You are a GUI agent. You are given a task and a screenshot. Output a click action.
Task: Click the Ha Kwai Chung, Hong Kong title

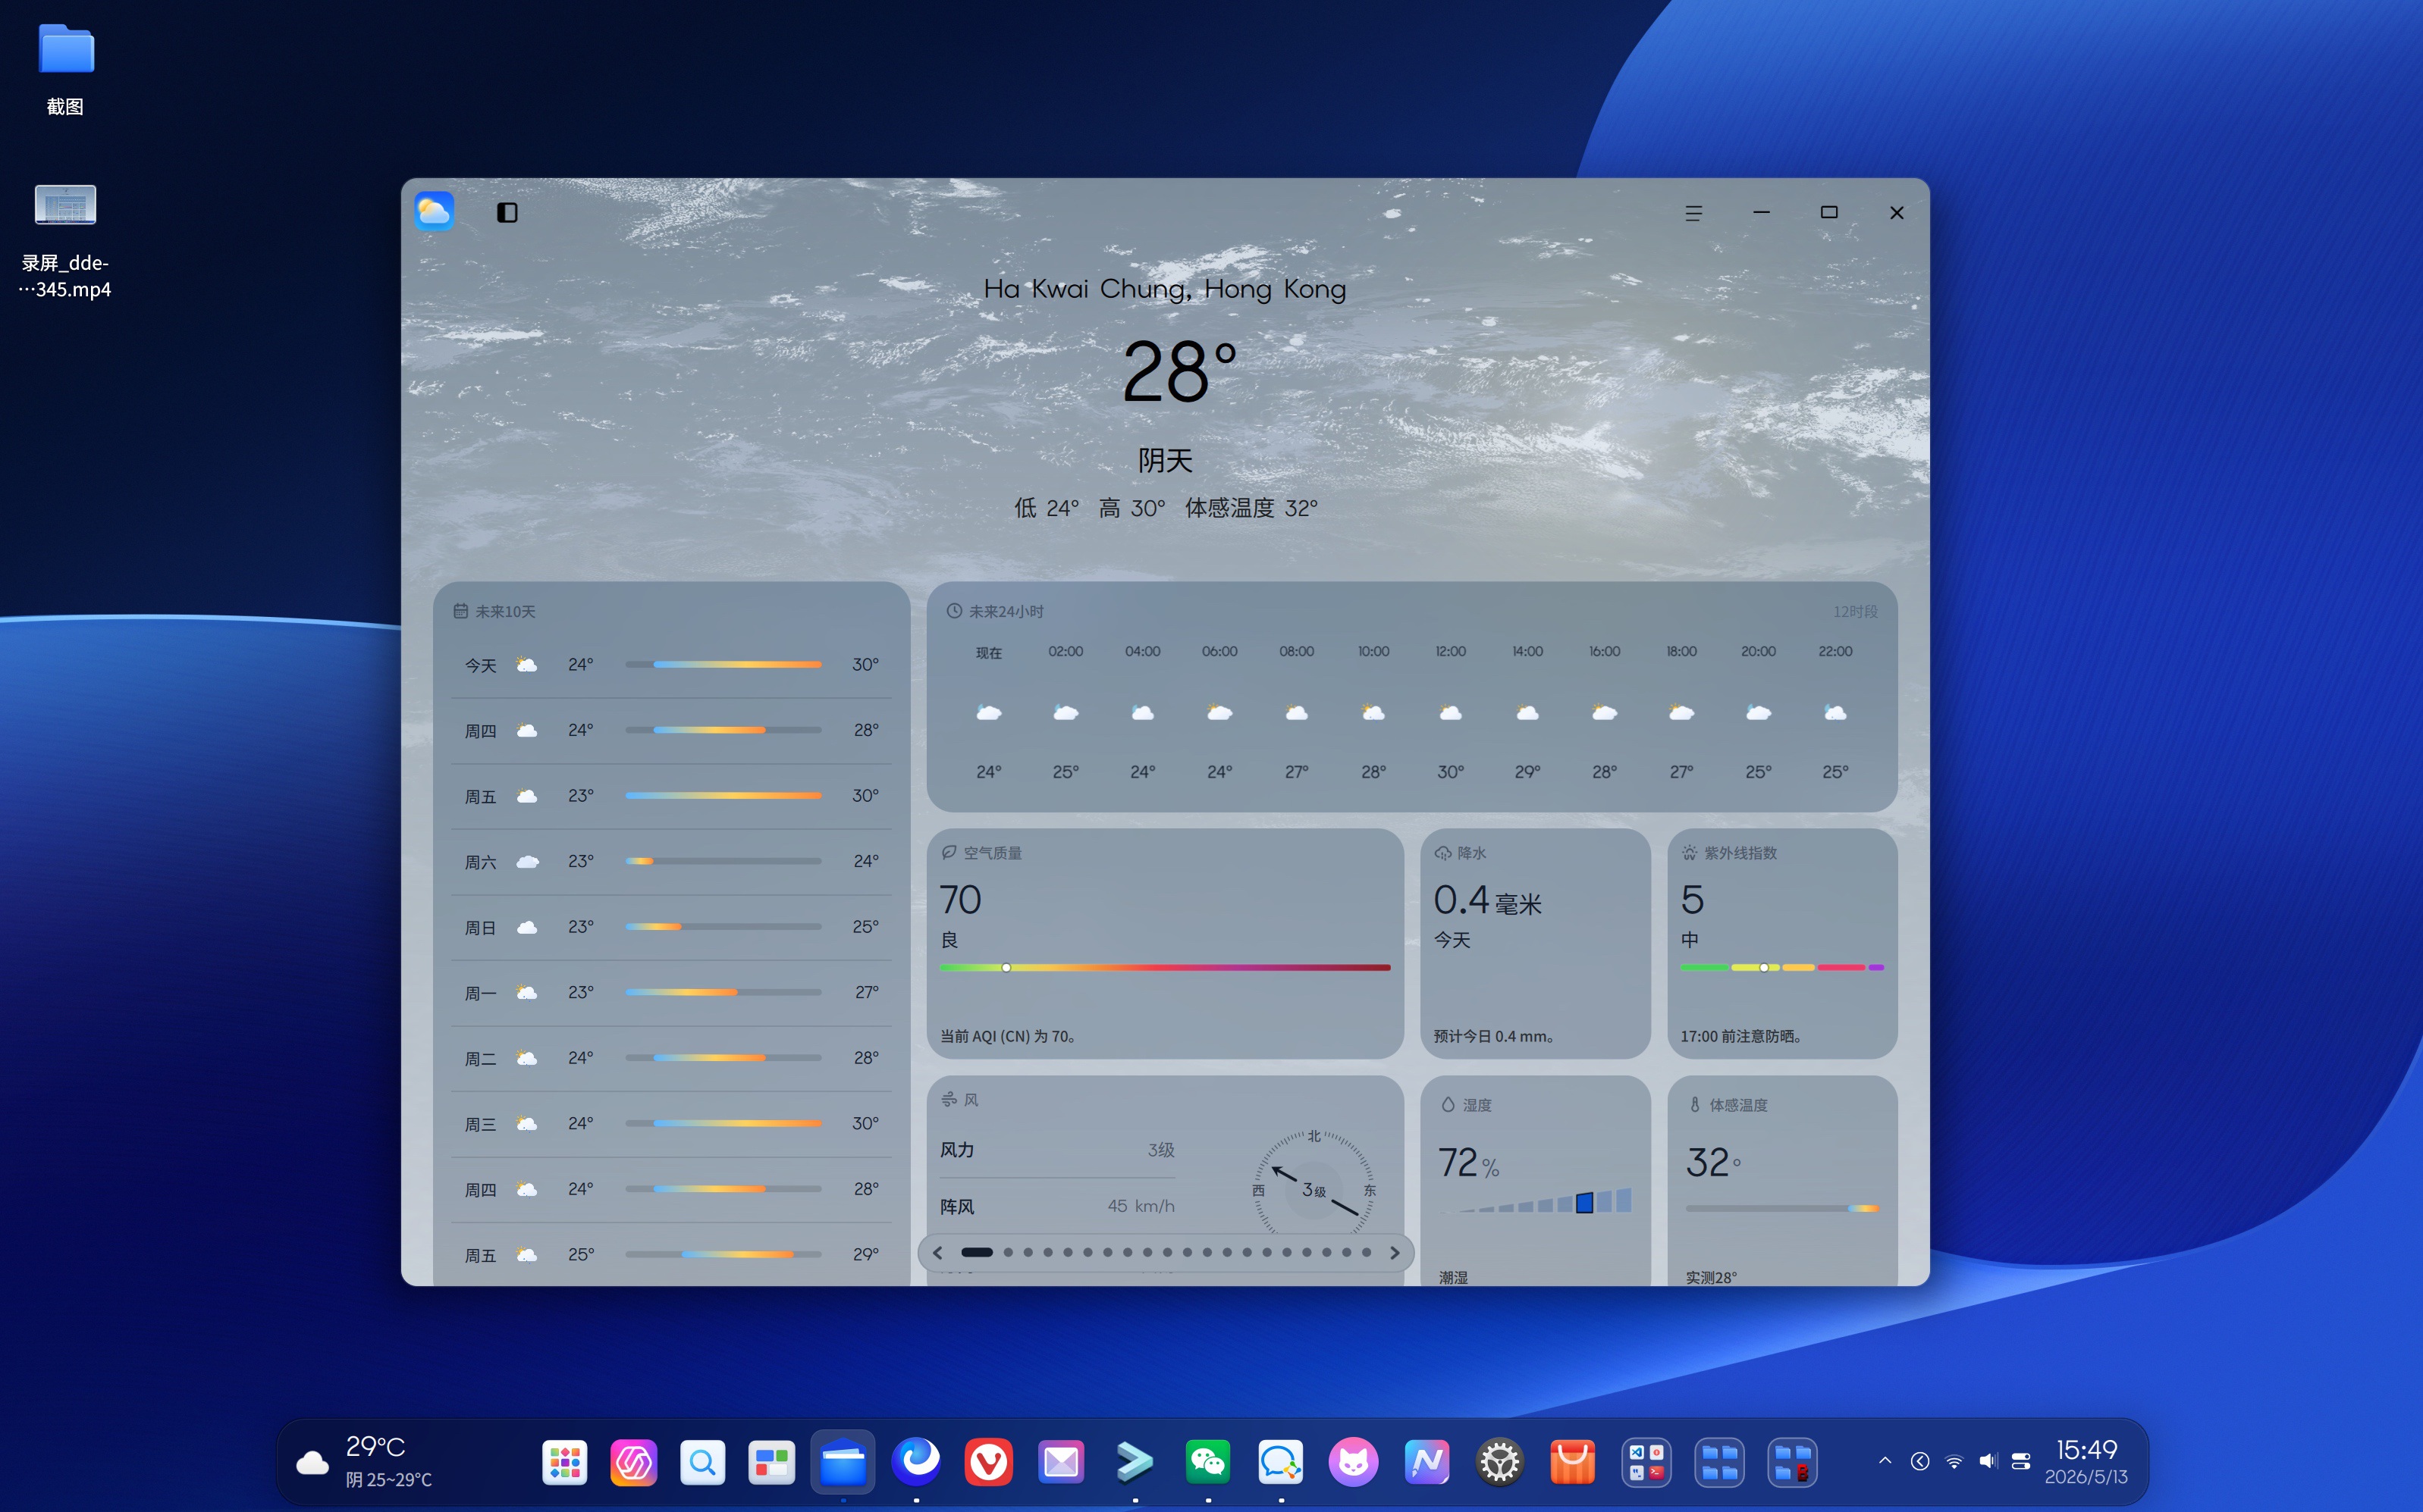point(1164,289)
